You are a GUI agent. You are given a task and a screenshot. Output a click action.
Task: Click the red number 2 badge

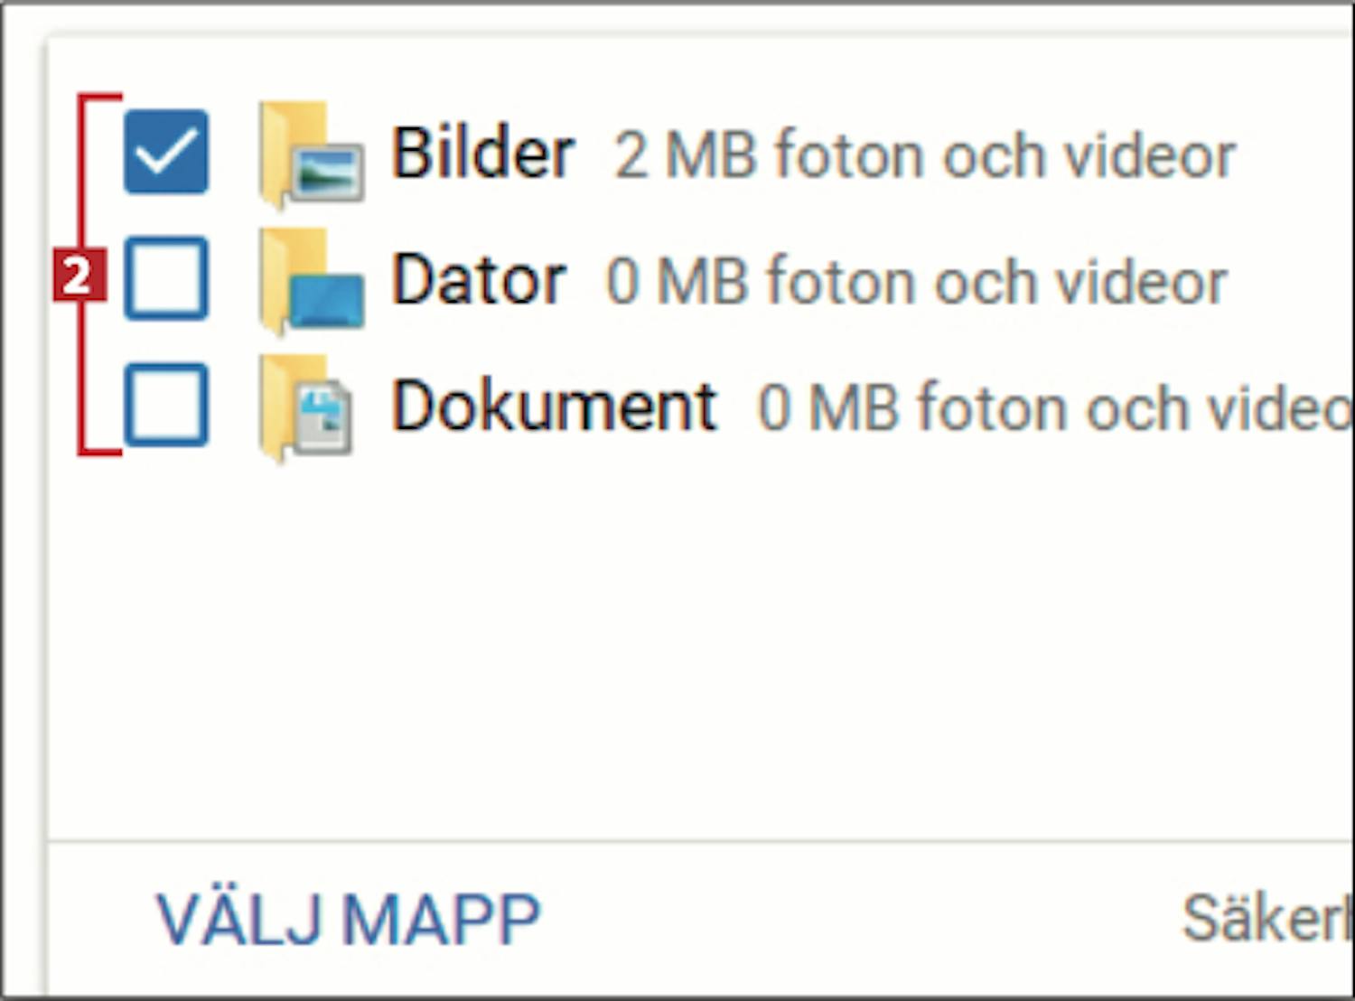tap(79, 276)
